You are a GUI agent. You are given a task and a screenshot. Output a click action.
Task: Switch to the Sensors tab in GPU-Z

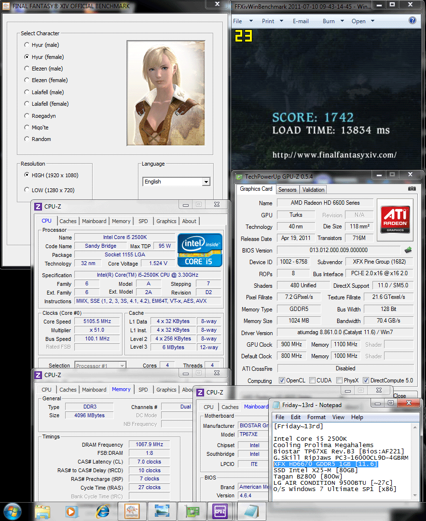point(287,189)
